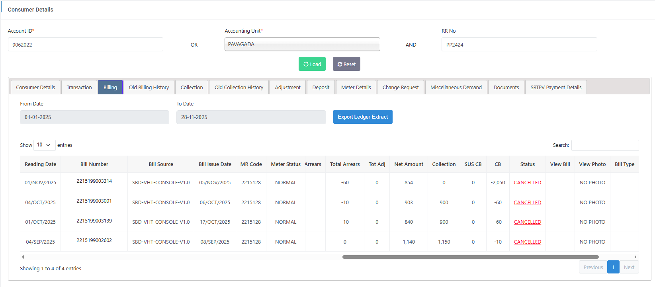Viewport: 655px width, 287px height.
Task: Expand the Show entries dropdown
Action: 44,145
